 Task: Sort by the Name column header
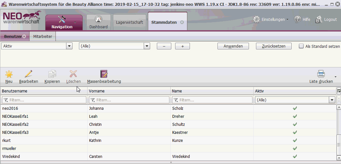[212, 91]
